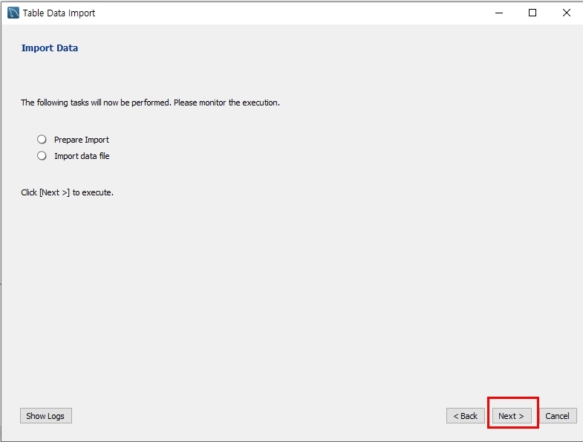This screenshot has width=583, height=442.
Task: Click the "Click [Next >] to execute." text
Action: (67, 192)
